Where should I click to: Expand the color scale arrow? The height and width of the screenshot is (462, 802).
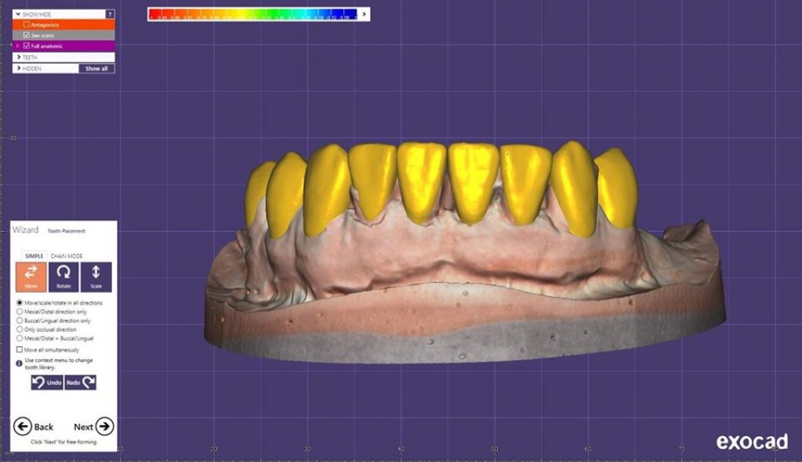365,14
